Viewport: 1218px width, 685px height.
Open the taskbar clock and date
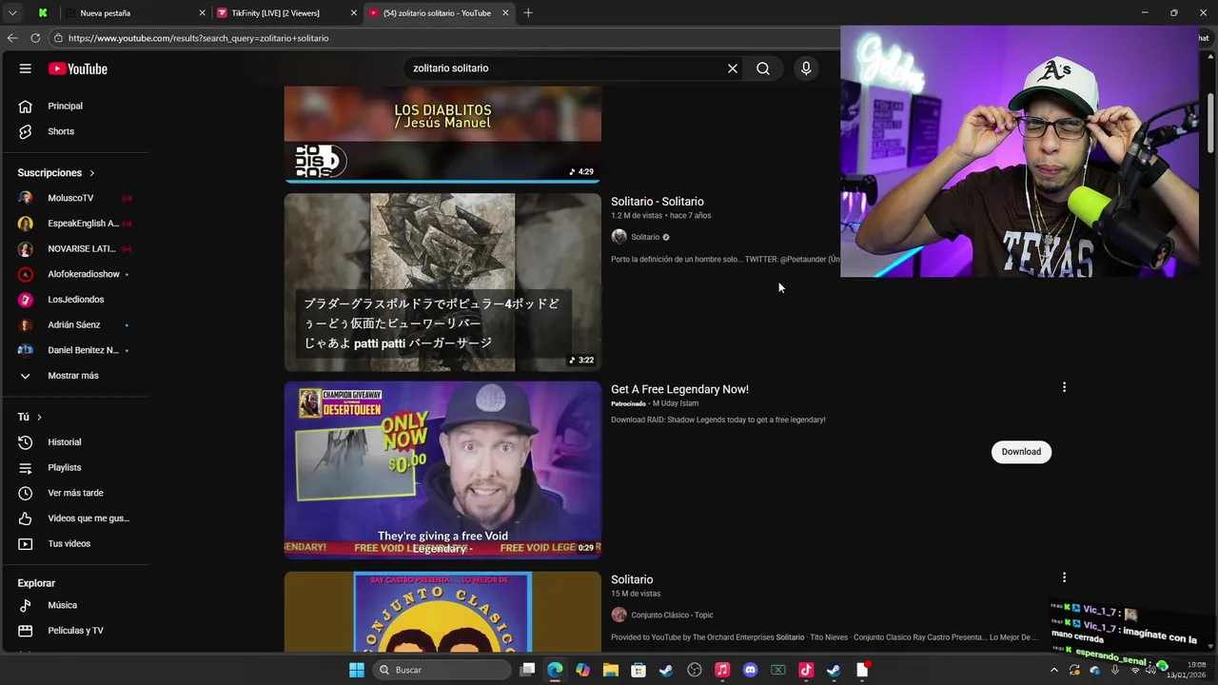coord(1187,670)
